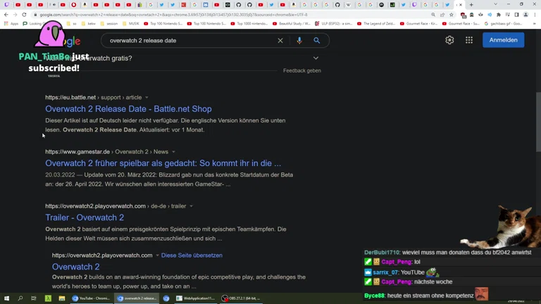Clear the search box with the X icon

point(280,41)
